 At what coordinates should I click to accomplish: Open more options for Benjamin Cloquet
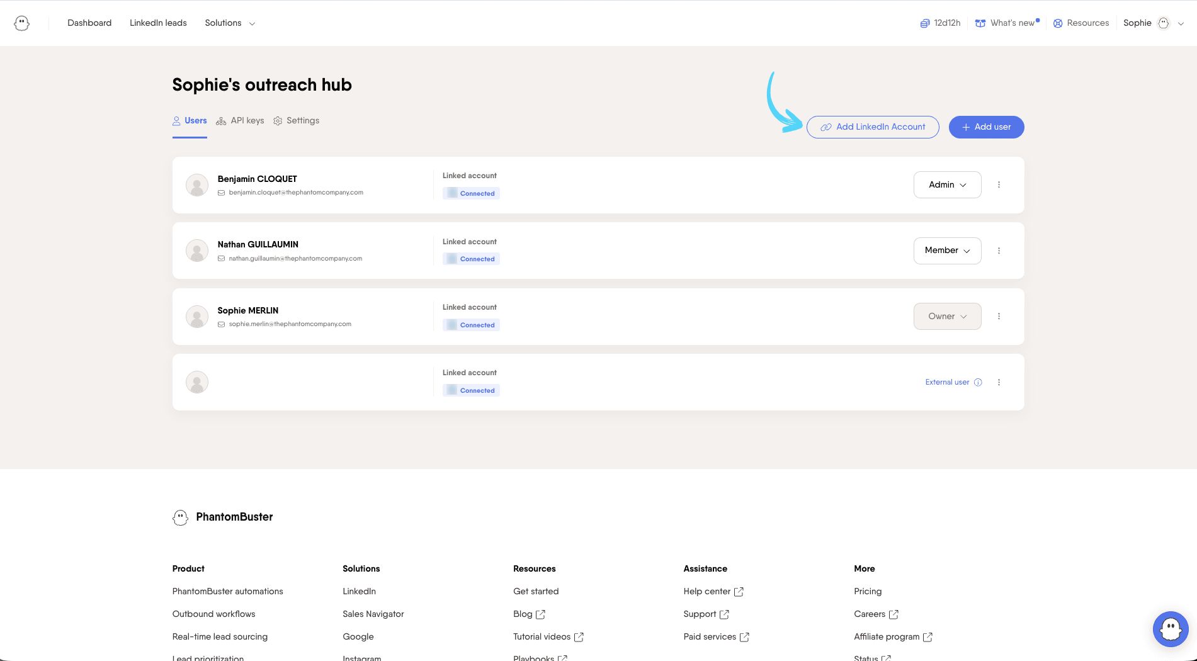999,184
